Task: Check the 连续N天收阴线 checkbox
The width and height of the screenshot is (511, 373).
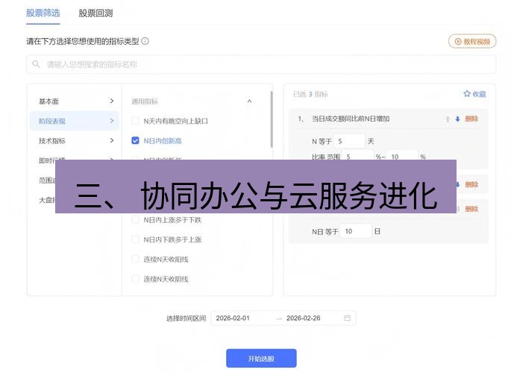Action: pos(135,279)
